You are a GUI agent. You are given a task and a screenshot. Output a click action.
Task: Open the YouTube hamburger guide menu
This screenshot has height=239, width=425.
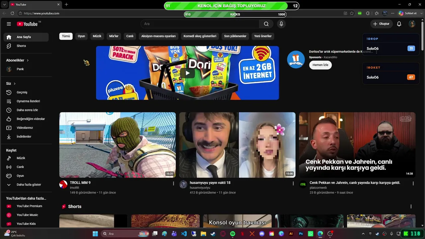click(9, 24)
